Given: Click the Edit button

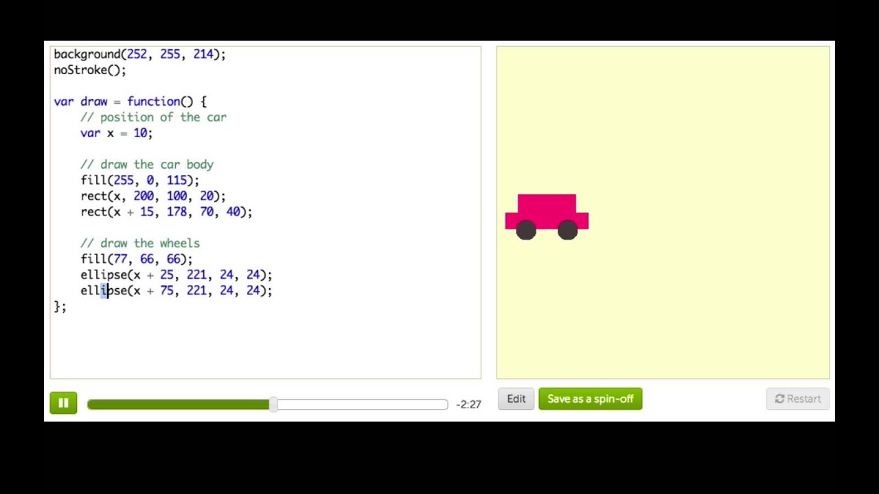Looking at the screenshot, I should [516, 399].
